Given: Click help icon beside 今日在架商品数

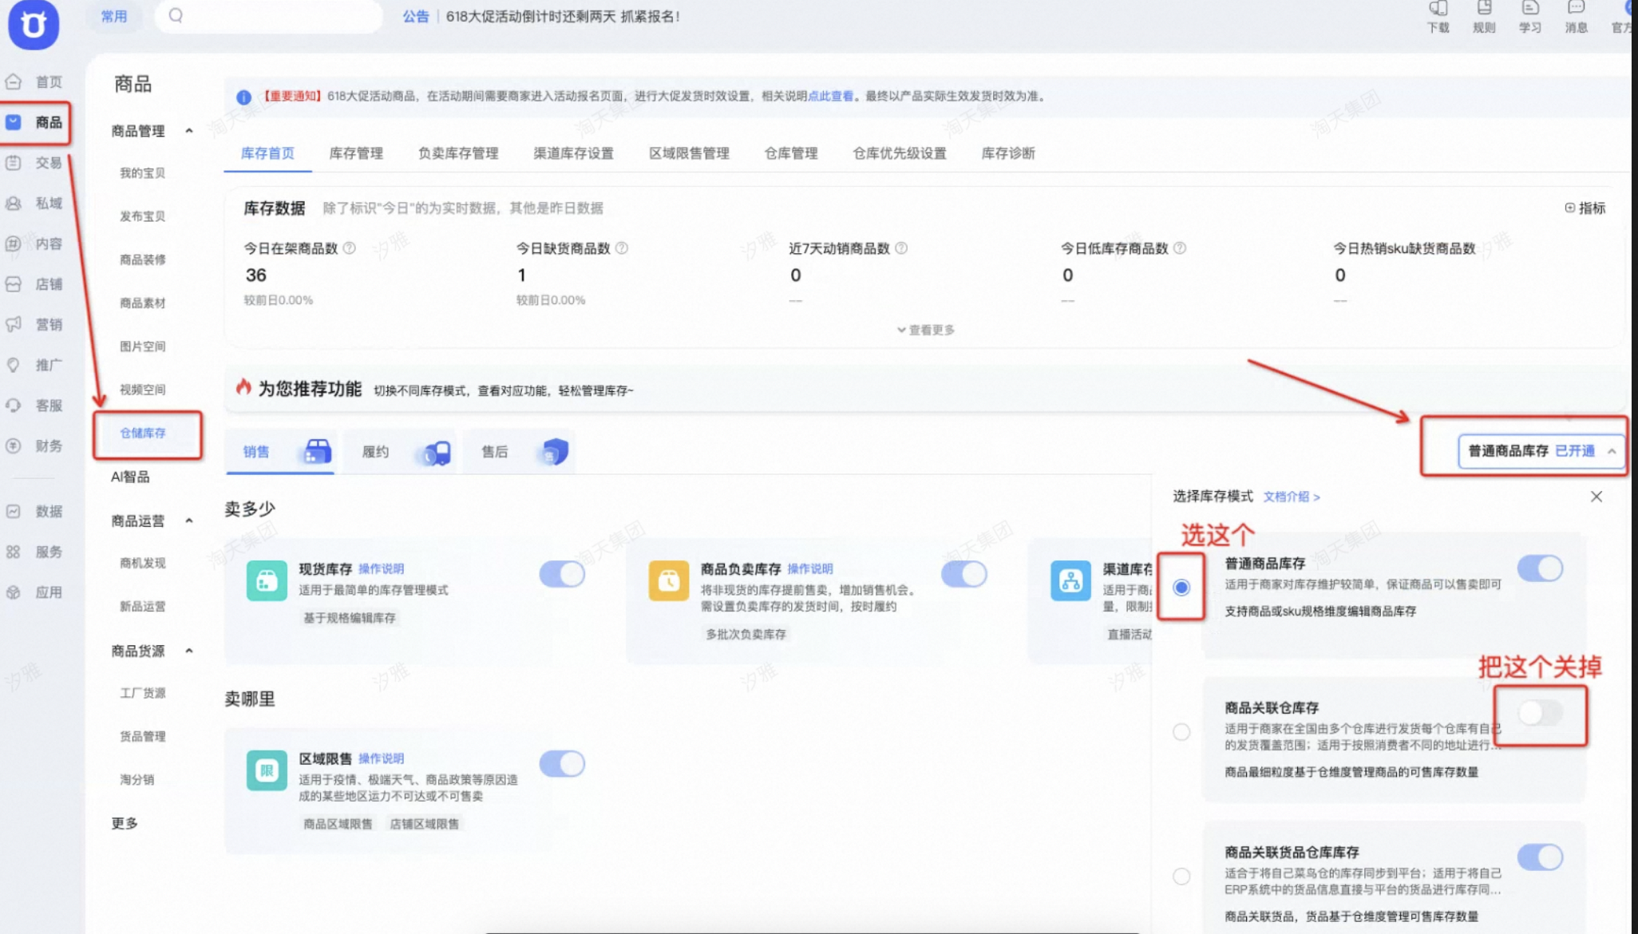Looking at the screenshot, I should (349, 248).
